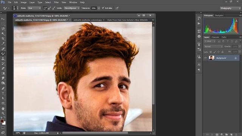Toggle lock position in Layers panel
The width and height of the screenshot is (242, 136).
click(x=219, y=52)
